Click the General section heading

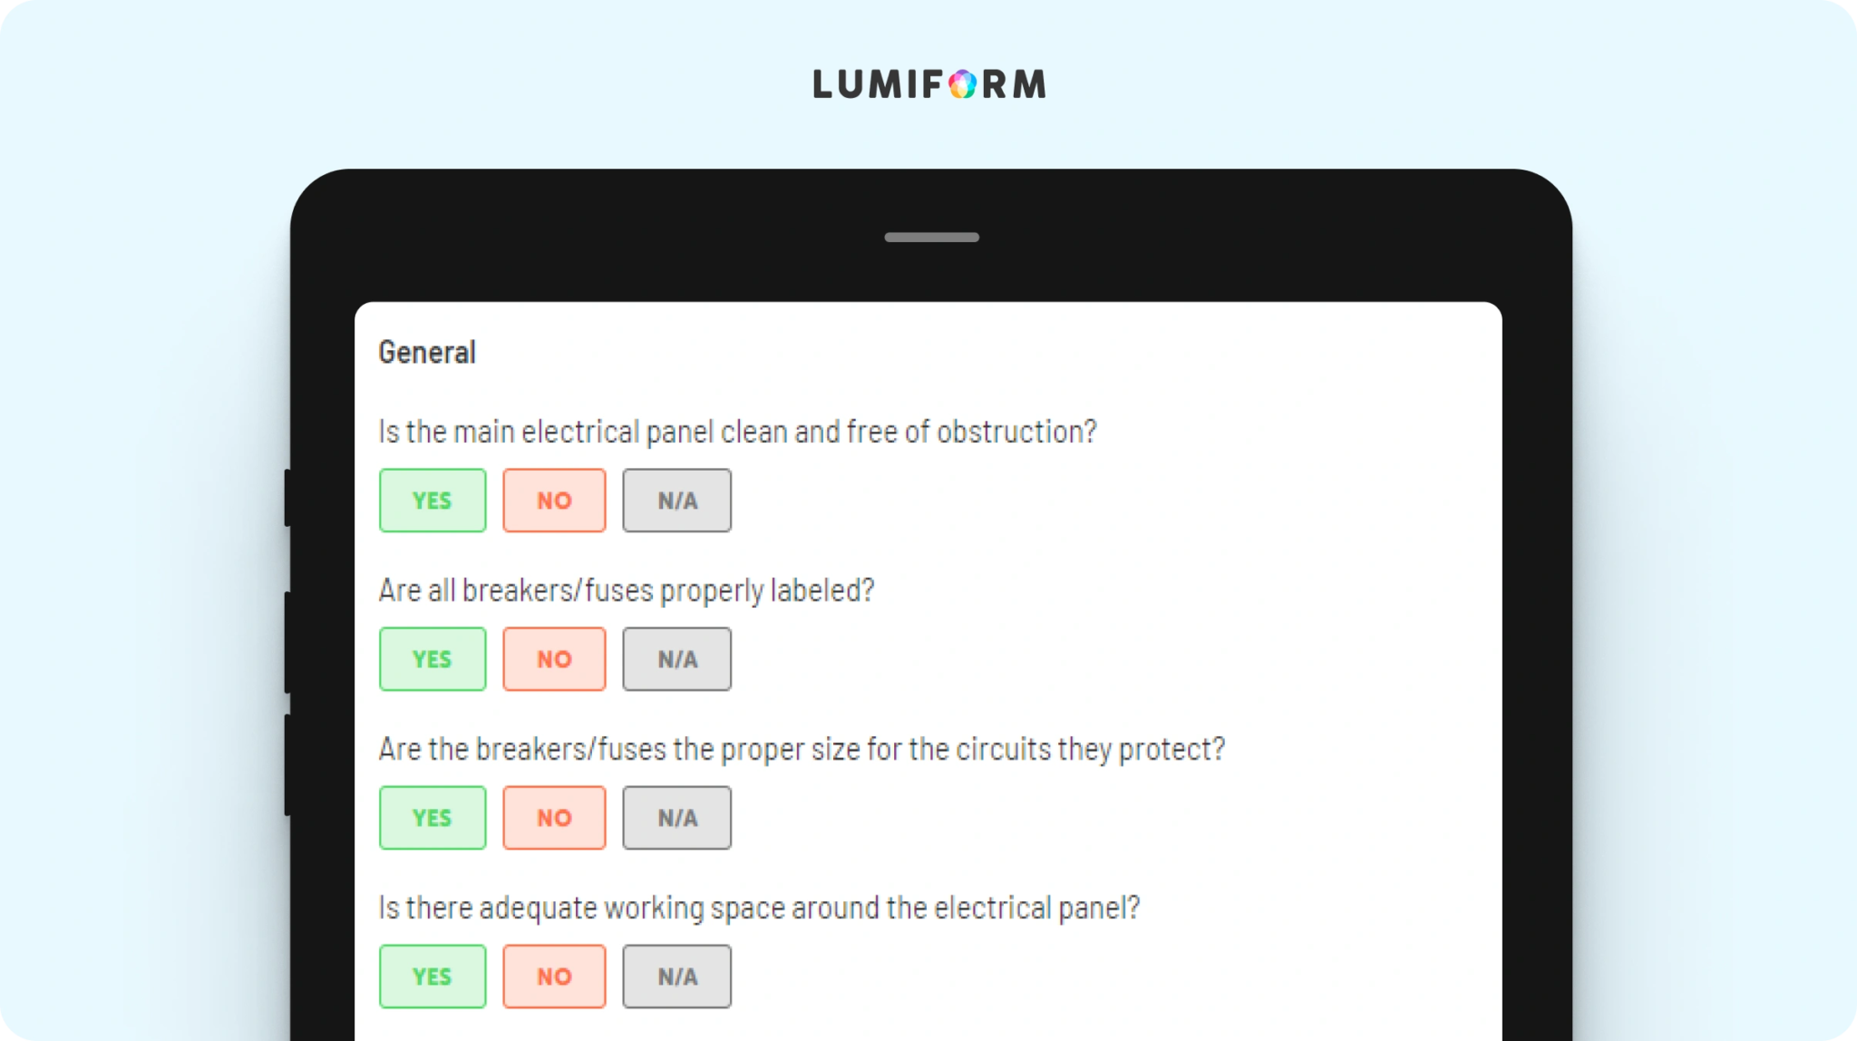click(x=427, y=352)
